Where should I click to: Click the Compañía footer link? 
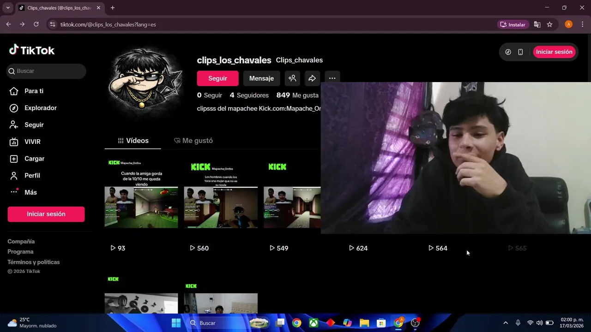coord(21,242)
